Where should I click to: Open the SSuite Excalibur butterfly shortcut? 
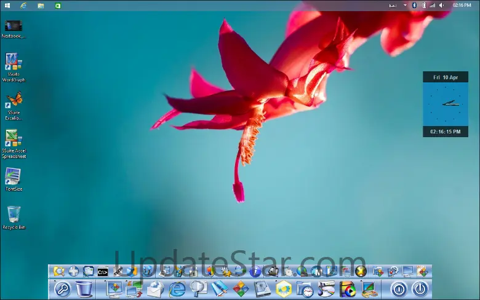click(x=14, y=106)
